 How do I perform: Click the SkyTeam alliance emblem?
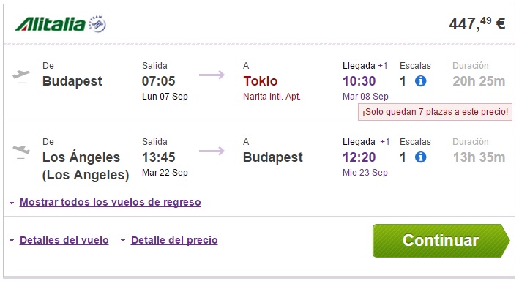tap(97, 24)
